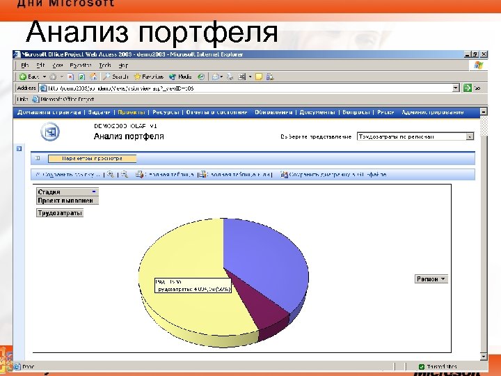Open the Back button history dropdown arrow
This screenshot has width=501, height=376.
point(45,77)
